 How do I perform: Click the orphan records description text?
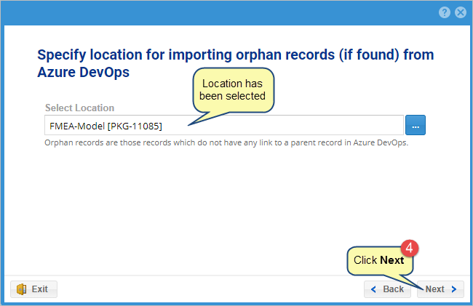pyautogui.click(x=226, y=142)
